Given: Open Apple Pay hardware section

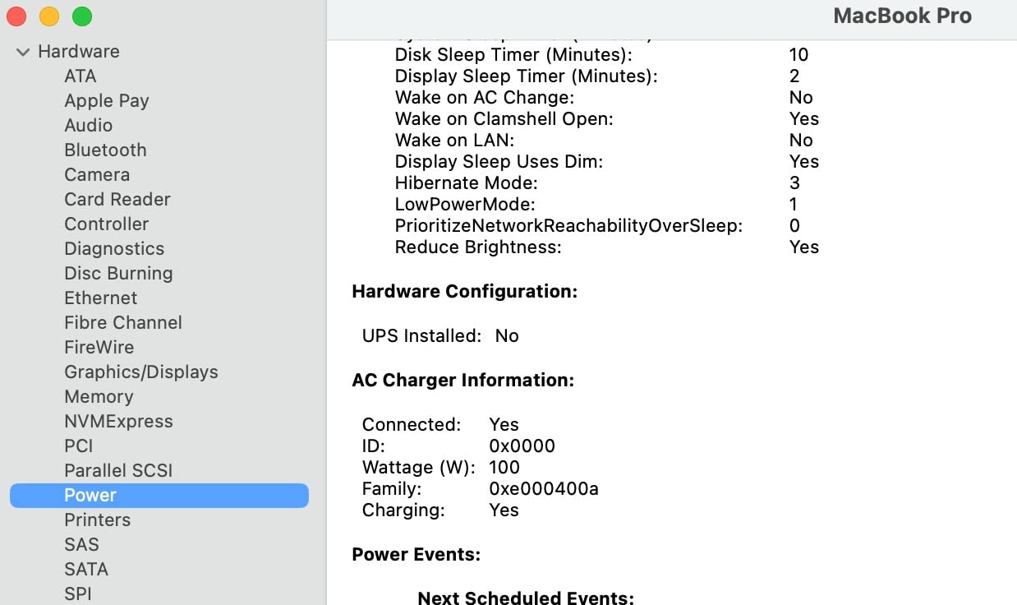Looking at the screenshot, I should 107,100.
